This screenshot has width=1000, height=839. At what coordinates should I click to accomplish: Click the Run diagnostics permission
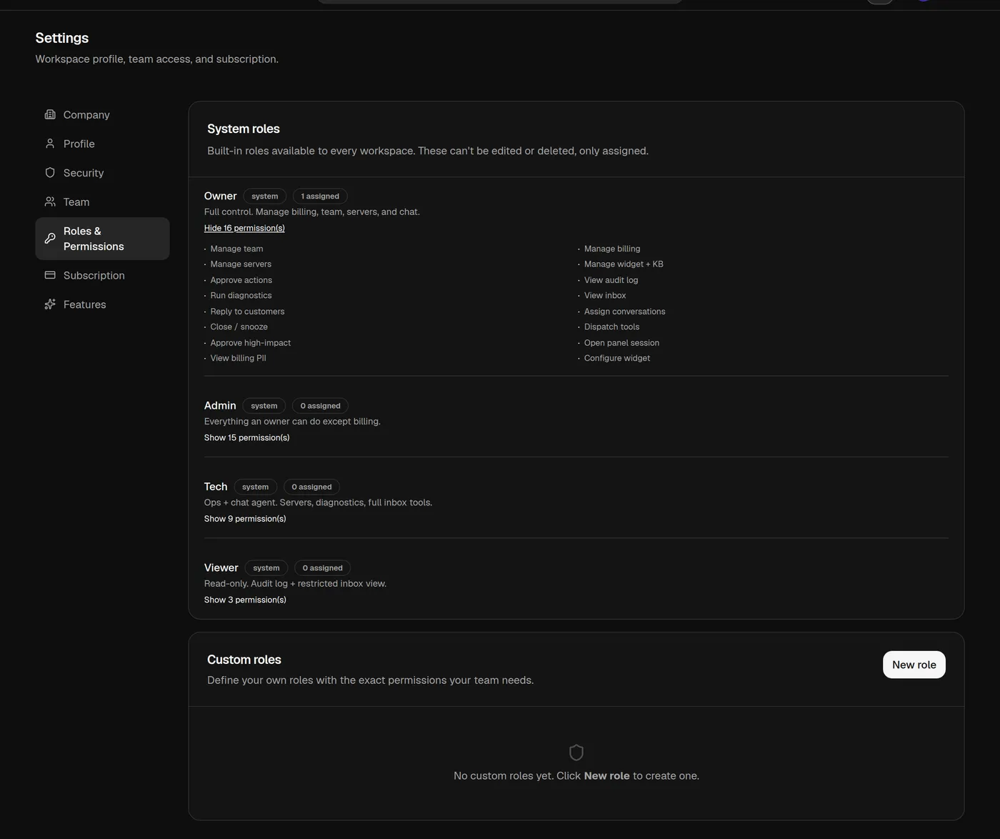click(241, 296)
